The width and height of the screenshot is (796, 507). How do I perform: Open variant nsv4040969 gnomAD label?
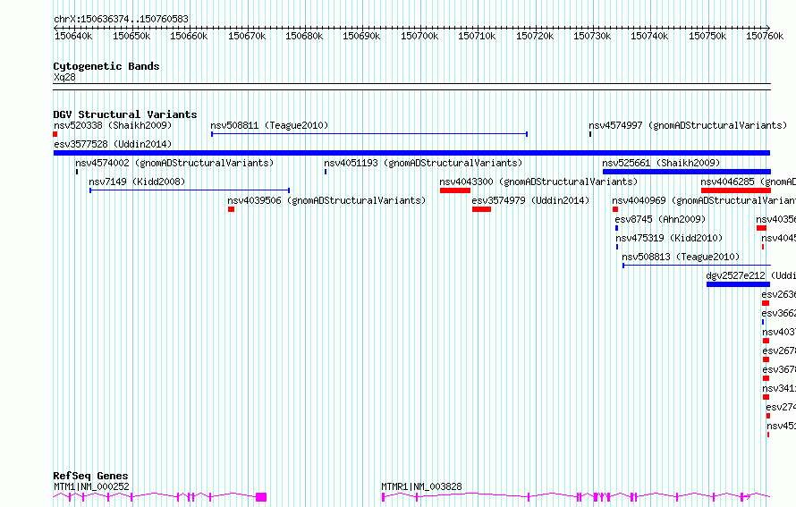coord(704,200)
